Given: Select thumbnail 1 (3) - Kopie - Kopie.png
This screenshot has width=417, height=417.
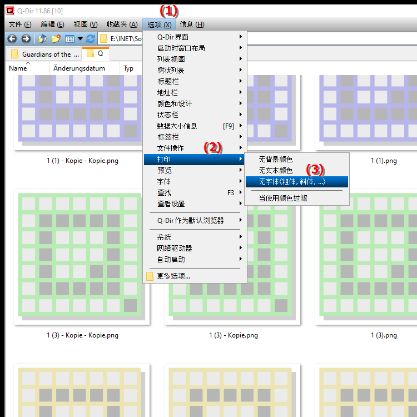Looking at the screenshot, I should coord(82,257).
